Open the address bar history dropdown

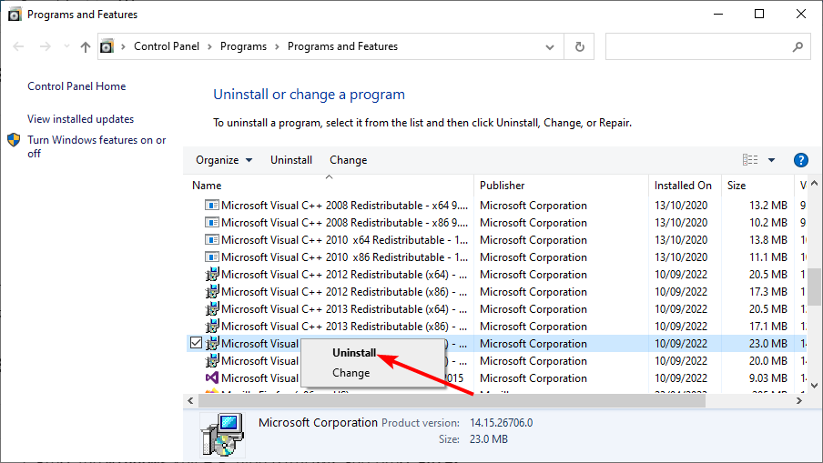coord(550,46)
